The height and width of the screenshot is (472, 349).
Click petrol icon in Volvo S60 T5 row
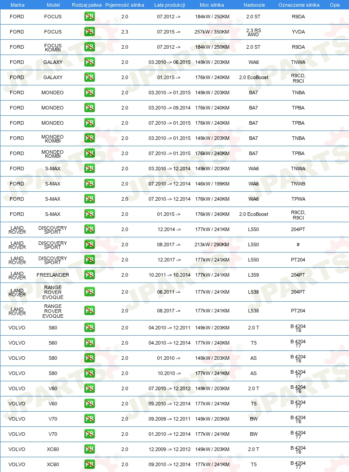click(90, 342)
